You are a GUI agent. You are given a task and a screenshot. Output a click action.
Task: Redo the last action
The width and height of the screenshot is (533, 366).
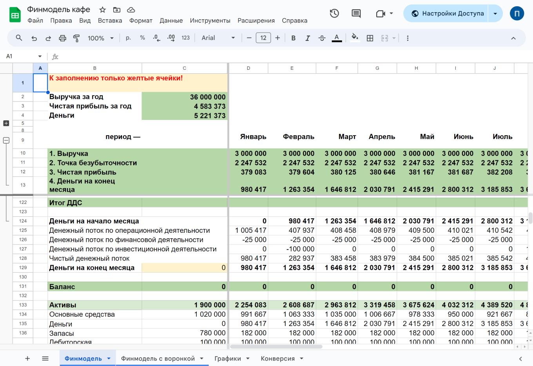pyautogui.click(x=48, y=38)
